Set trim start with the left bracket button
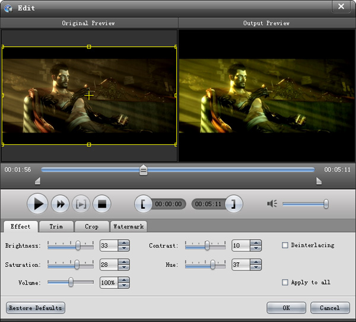 [143, 204]
